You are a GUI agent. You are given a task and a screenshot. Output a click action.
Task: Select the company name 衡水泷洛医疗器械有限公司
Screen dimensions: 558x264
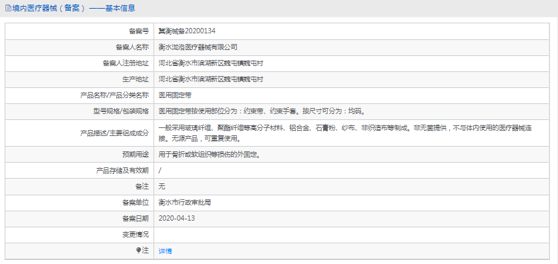pos(198,47)
